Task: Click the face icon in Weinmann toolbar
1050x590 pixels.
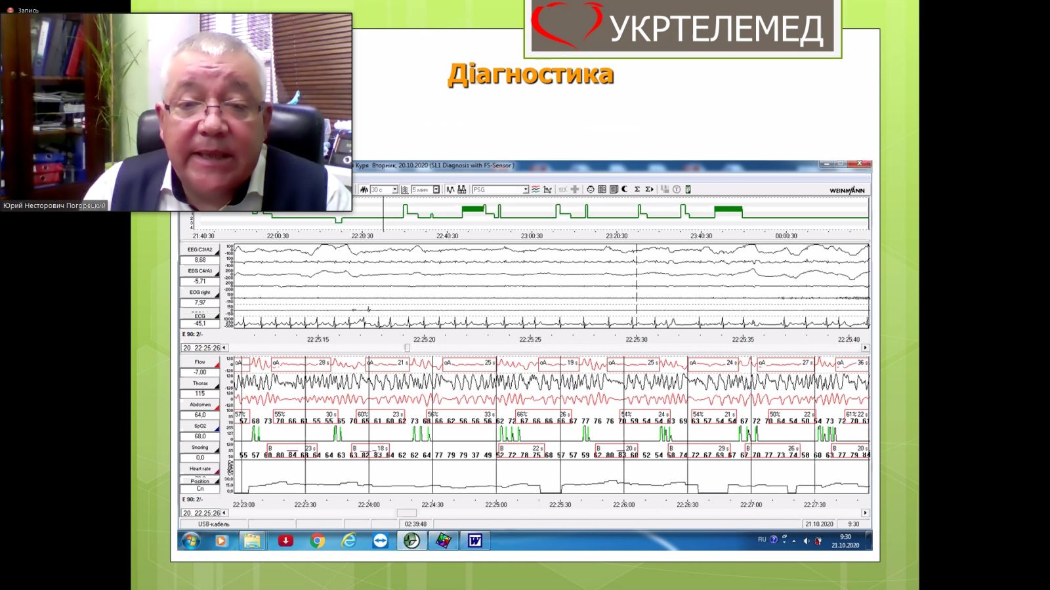Action: (591, 190)
